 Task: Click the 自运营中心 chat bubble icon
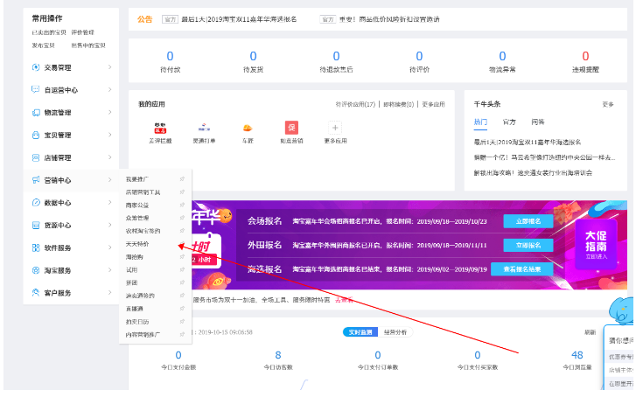tap(36, 89)
